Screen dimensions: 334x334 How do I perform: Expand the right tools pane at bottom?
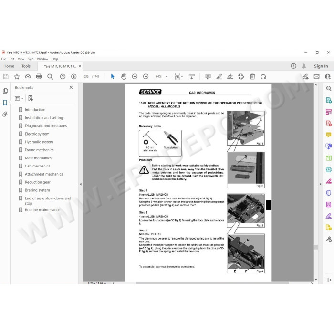(329, 280)
